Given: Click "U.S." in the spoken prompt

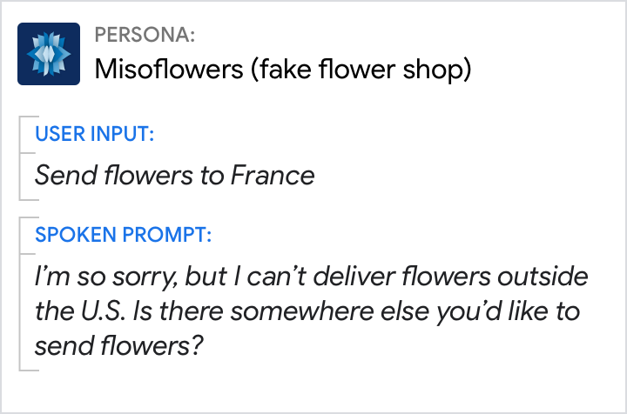Looking at the screenshot, I should tap(110, 312).
